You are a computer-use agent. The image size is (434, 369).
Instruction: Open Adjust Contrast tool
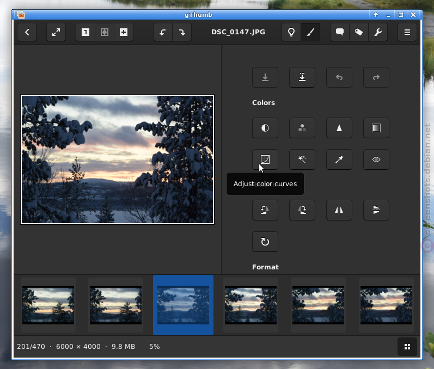[265, 128]
